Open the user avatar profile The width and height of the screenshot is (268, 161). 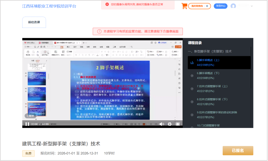[x=233, y=6]
